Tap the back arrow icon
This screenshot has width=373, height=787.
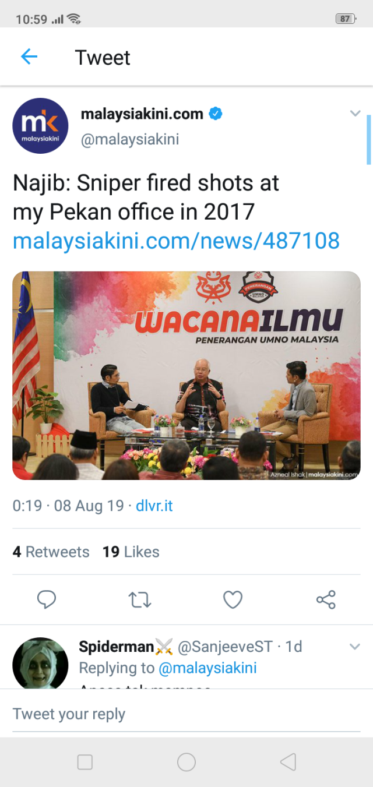(29, 57)
